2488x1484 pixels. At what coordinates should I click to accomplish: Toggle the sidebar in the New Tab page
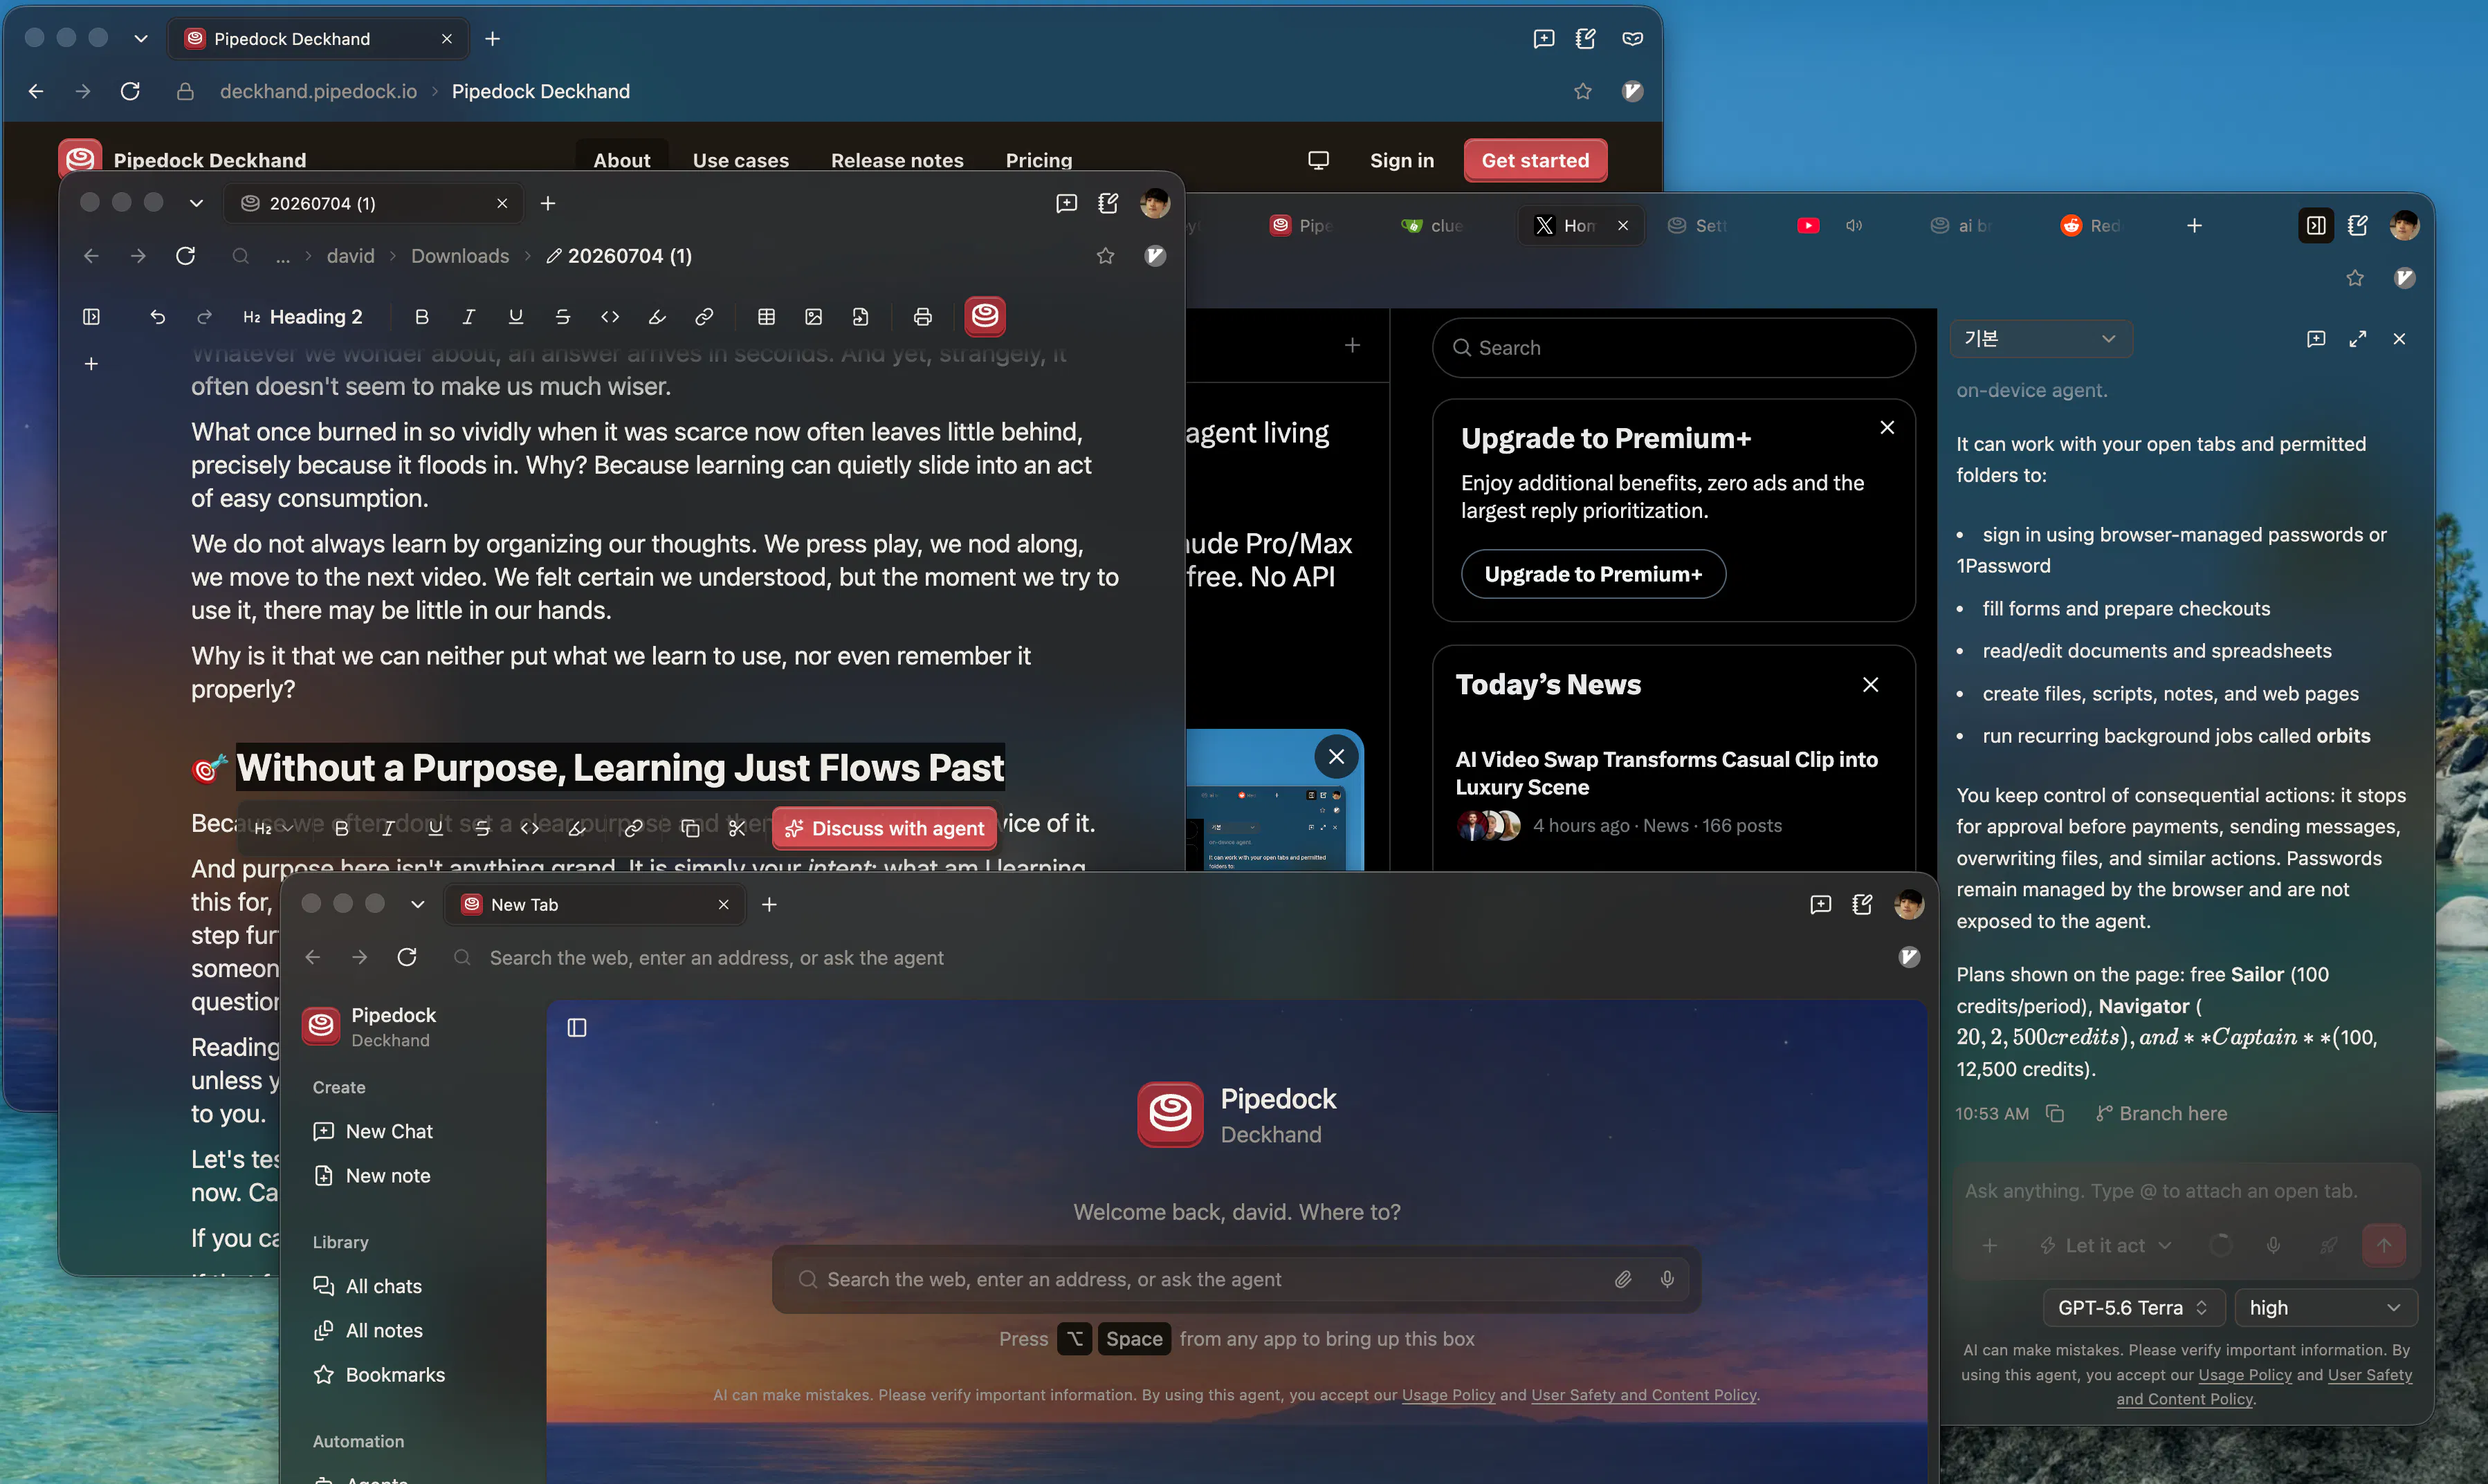tap(577, 1027)
